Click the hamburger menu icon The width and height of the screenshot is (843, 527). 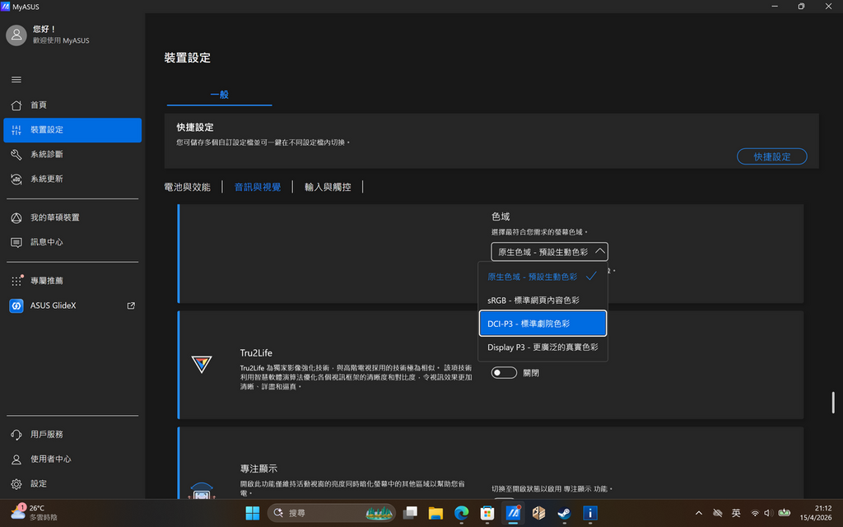16,79
